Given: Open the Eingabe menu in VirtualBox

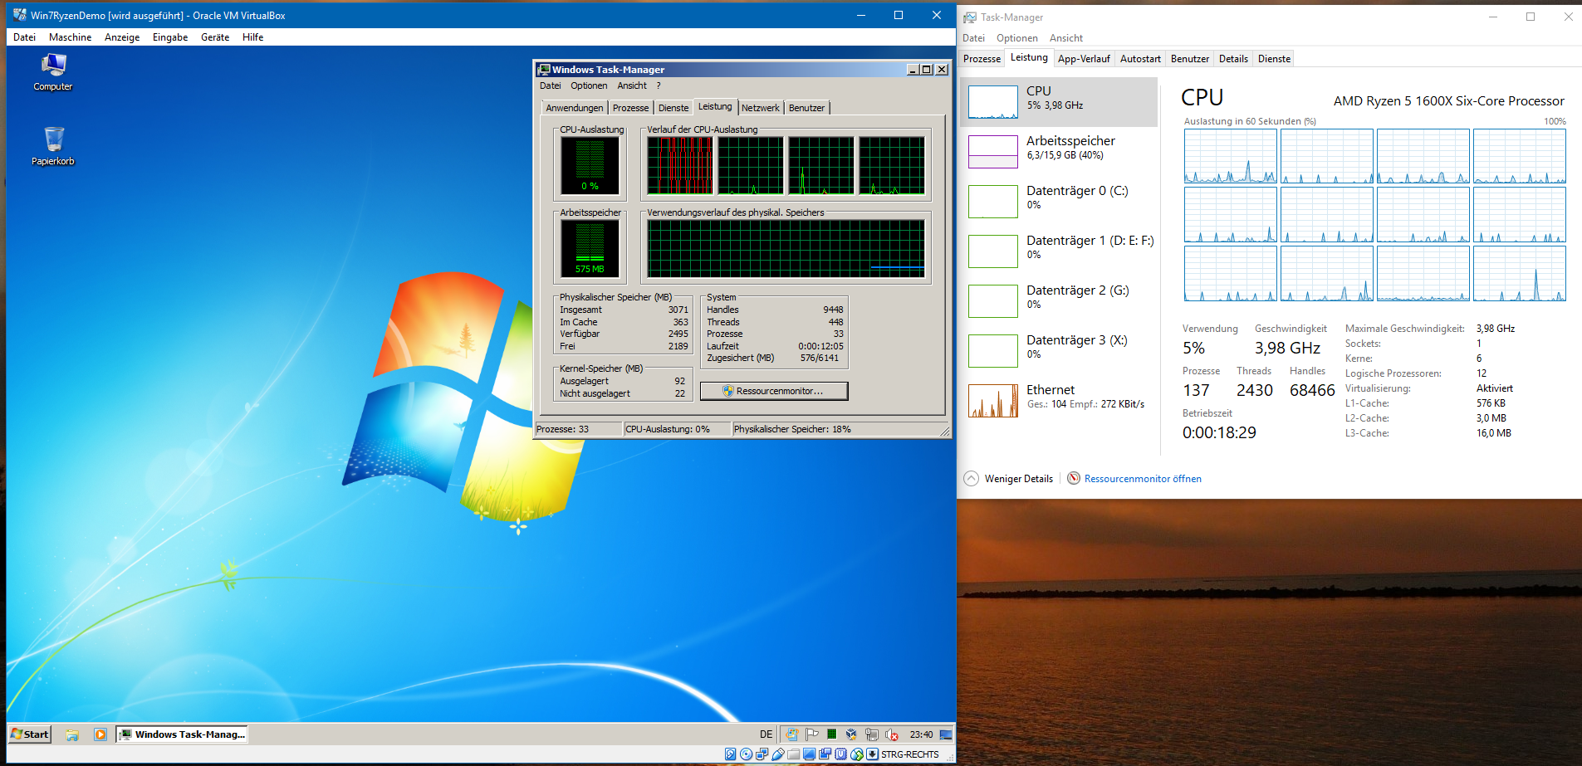Looking at the screenshot, I should coord(170,37).
